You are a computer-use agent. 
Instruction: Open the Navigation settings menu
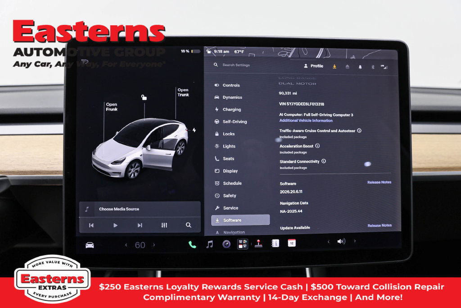(230, 232)
